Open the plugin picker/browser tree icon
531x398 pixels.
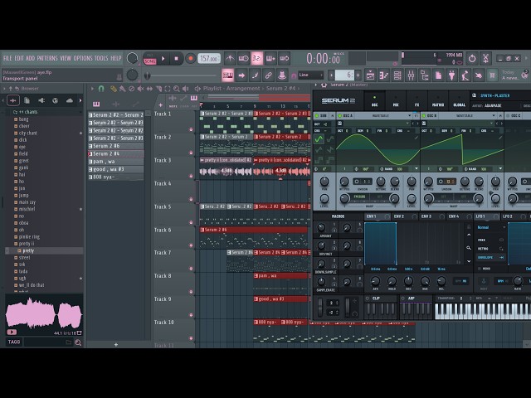[425, 75]
